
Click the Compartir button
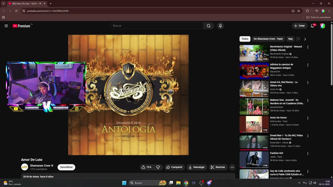point(174,167)
